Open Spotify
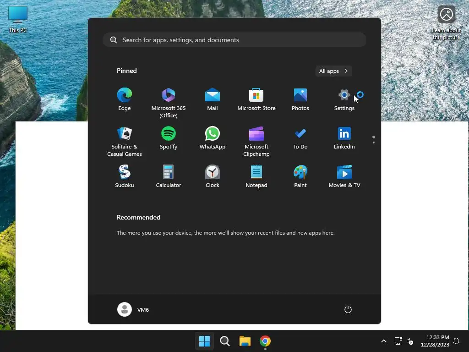The height and width of the screenshot is (352, 469). (169, 138)
